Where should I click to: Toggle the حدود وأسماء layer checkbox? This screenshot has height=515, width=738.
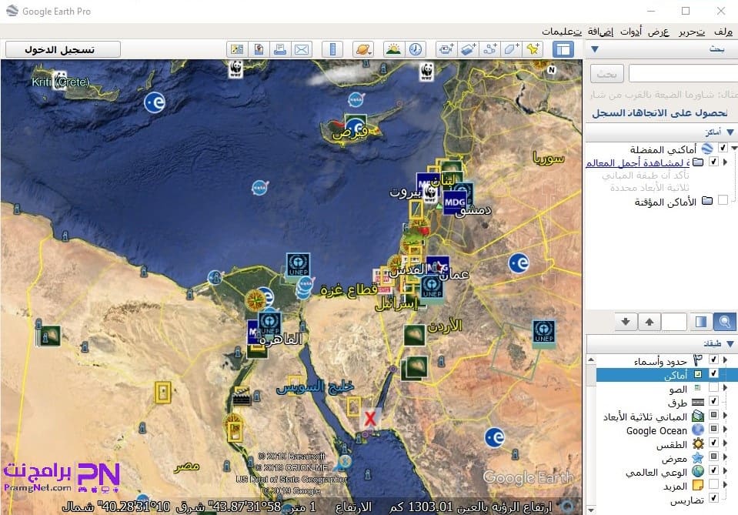(713, 359)
